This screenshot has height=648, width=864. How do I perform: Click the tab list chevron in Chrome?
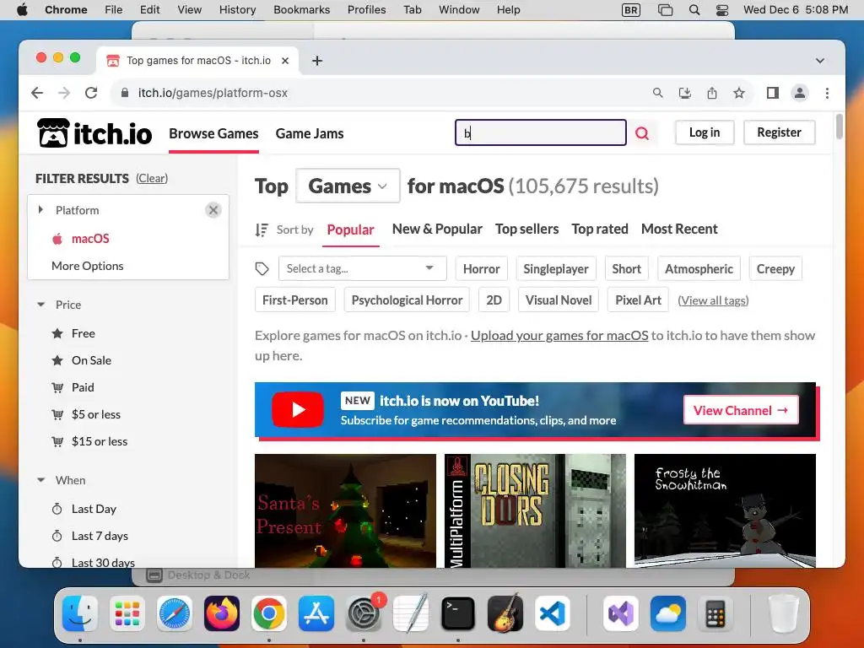point(820,61)
